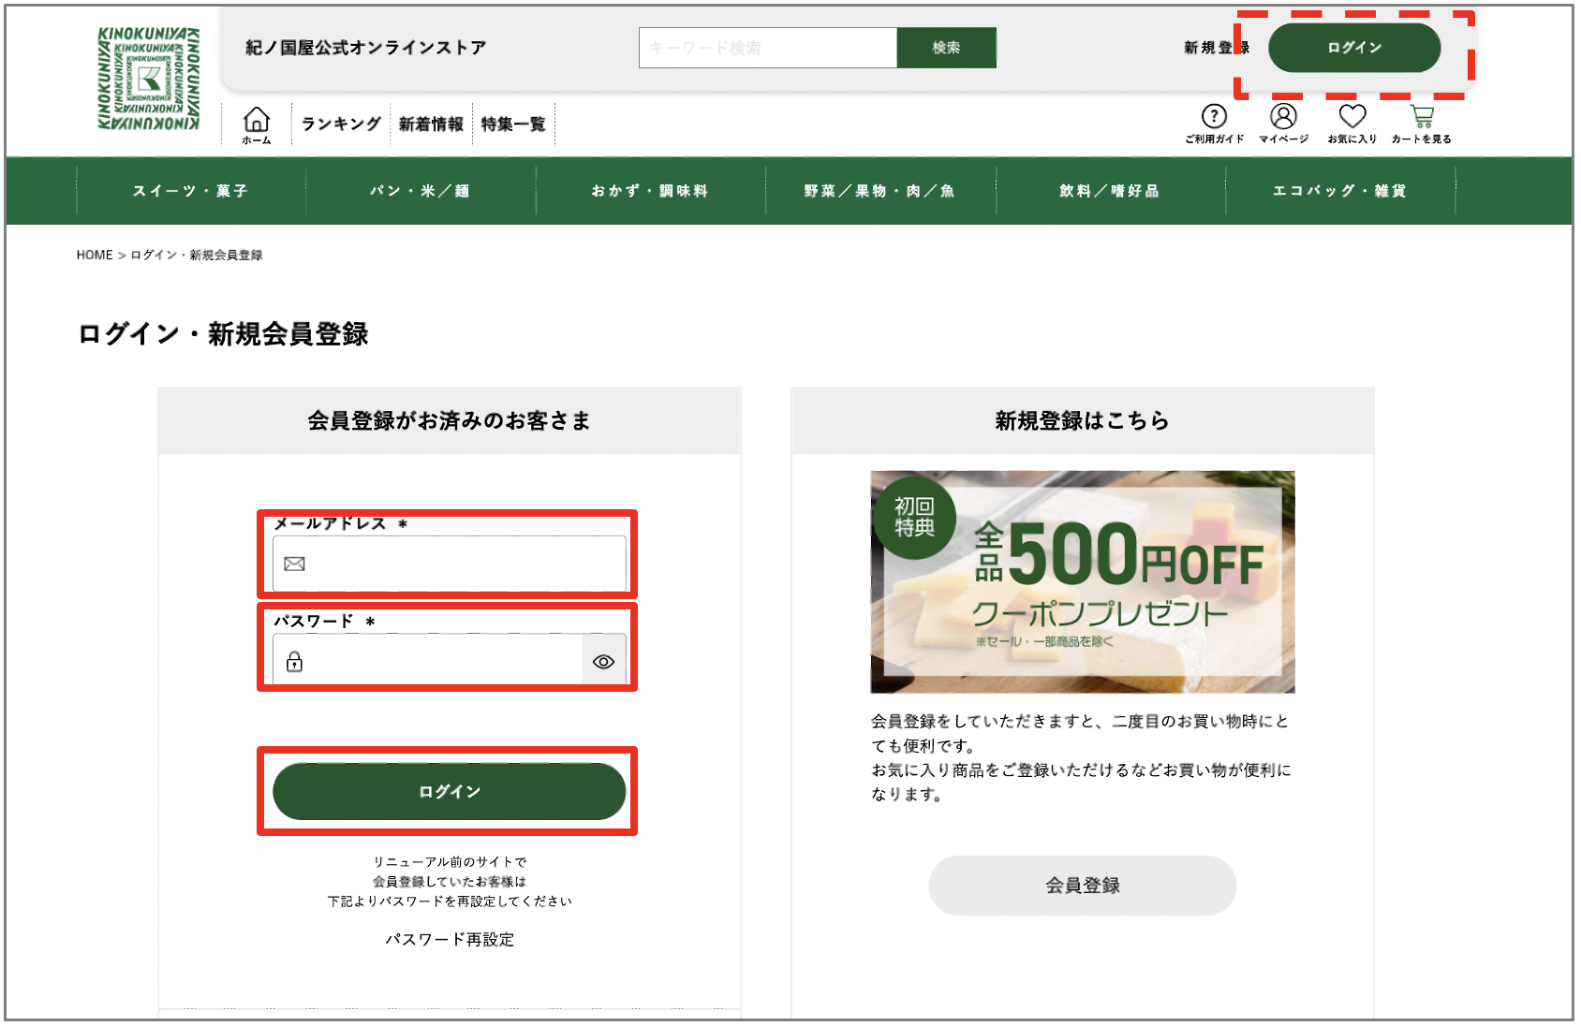Toggle password visibility with eye icon
1581x1026 pixels.
point(603,660)
